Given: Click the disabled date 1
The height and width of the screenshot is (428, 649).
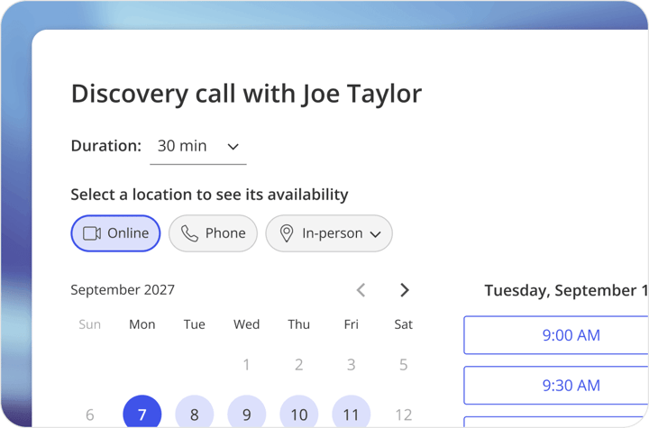Looking at the screenshot, I should 246,365.
